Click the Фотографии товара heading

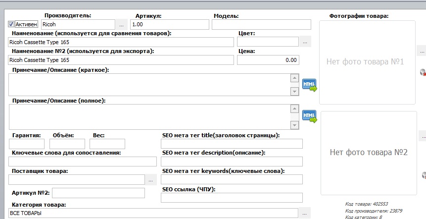tap(359, 16)
